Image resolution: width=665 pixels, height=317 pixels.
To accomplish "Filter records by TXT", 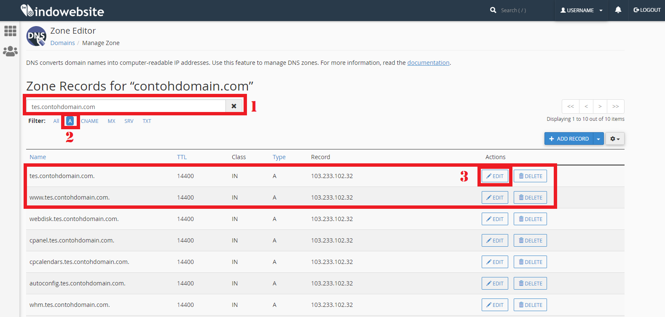I will 147,121.
